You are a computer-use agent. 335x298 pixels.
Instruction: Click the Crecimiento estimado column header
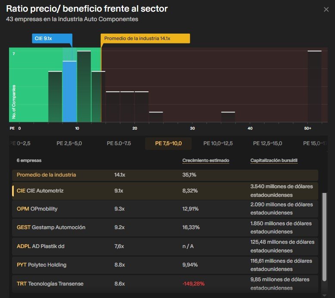coord(206,161)
